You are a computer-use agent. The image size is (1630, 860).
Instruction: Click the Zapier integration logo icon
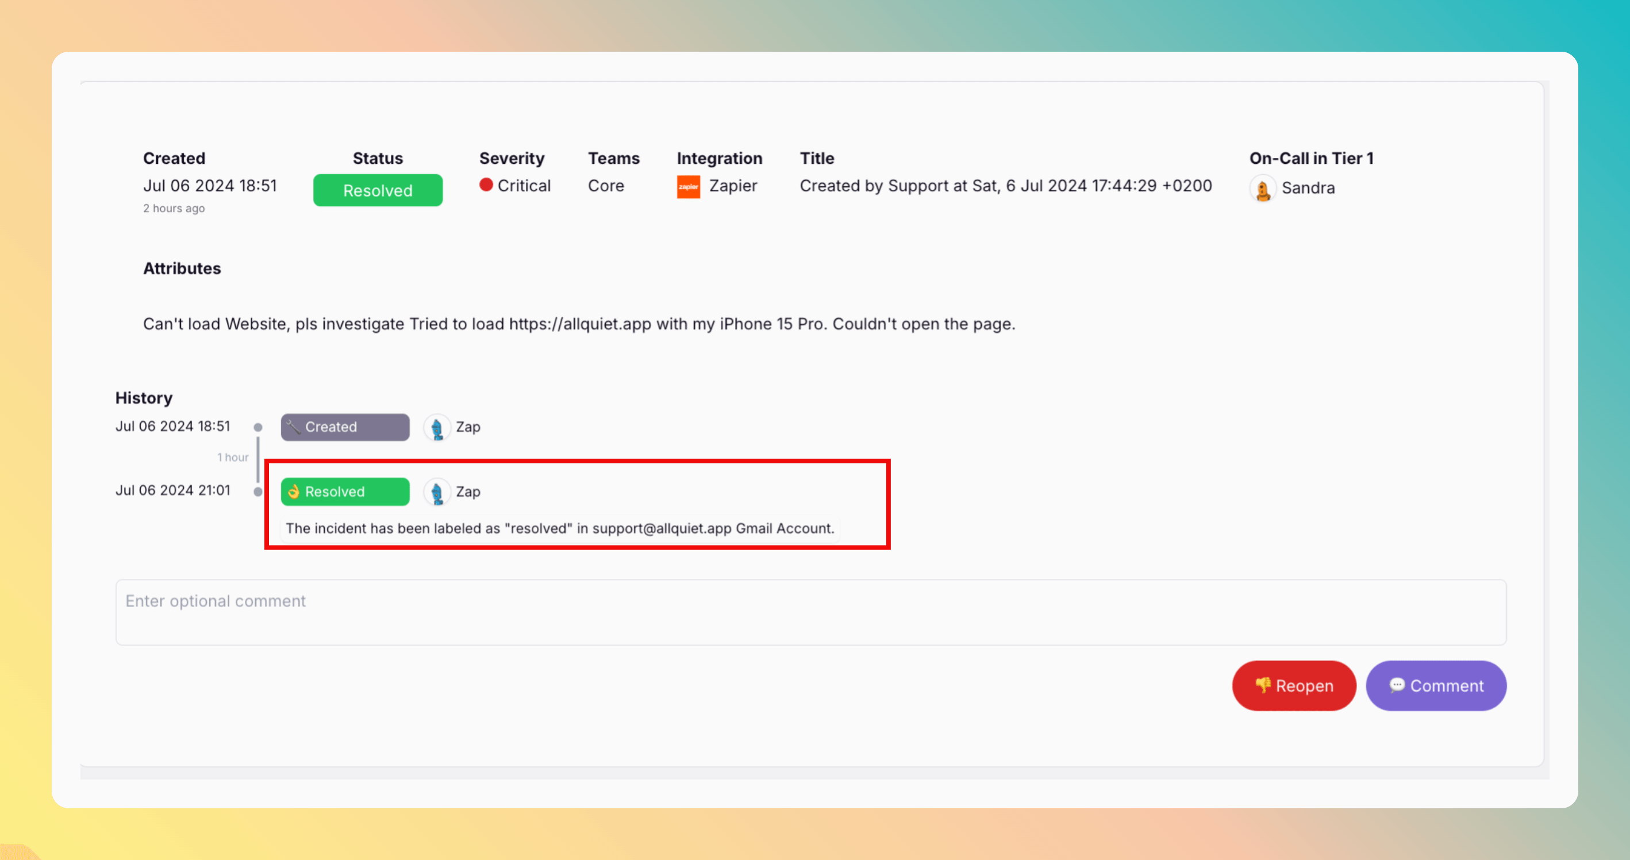[x=688, y=187]
